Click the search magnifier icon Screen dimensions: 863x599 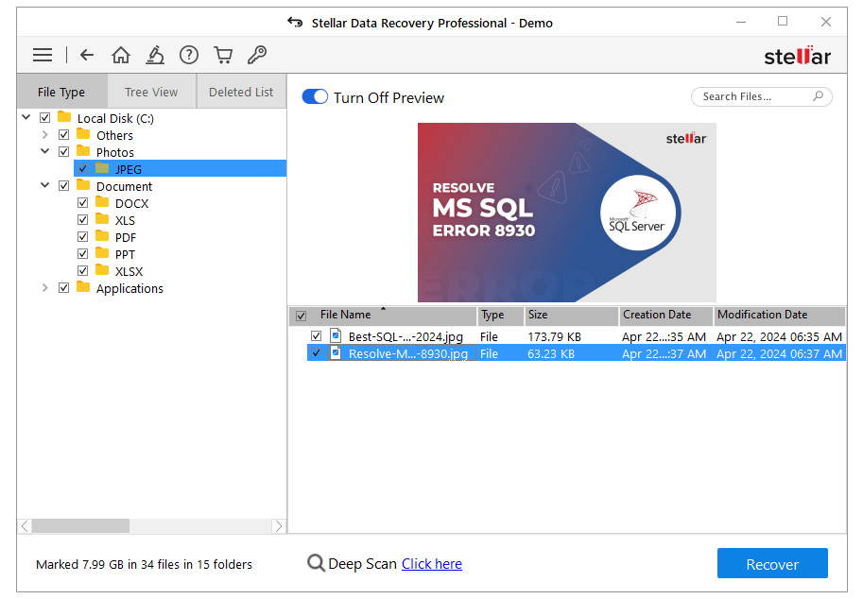[818, 96]
